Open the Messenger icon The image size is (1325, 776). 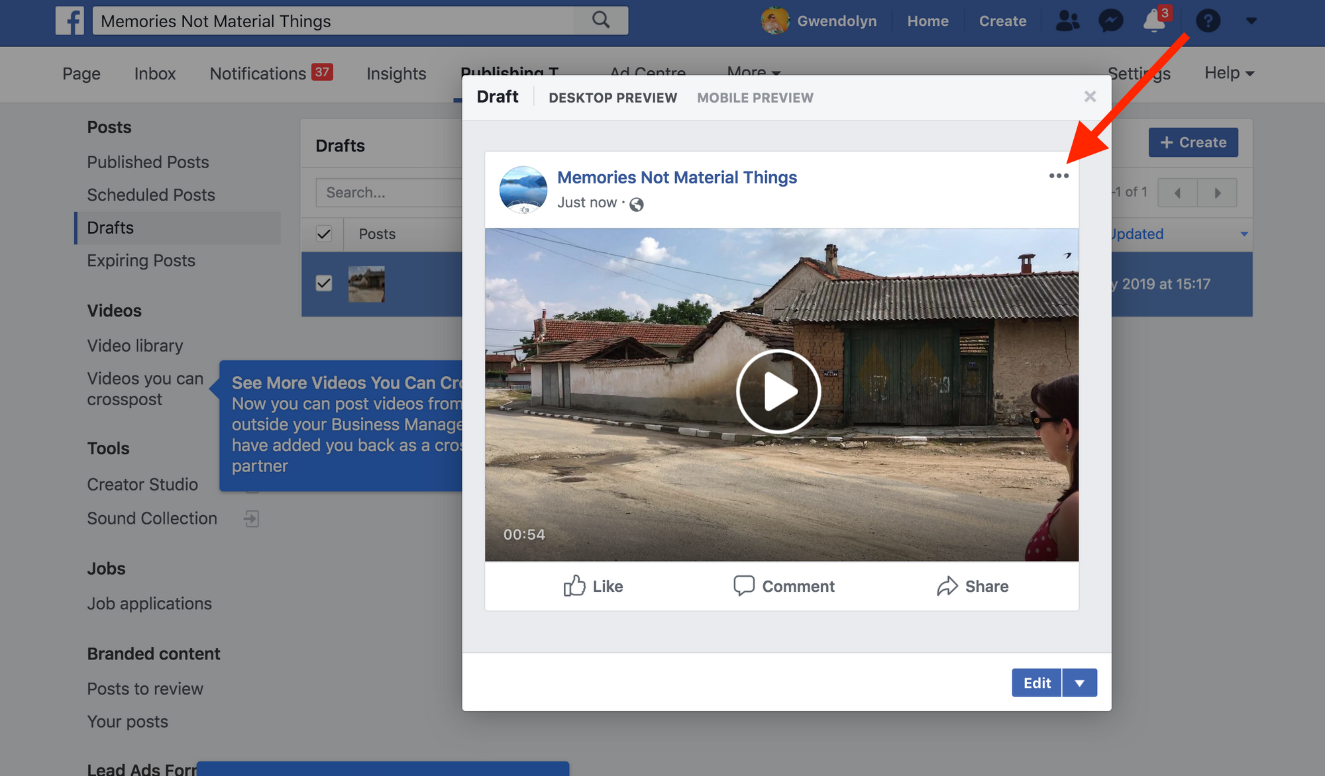1110,21
